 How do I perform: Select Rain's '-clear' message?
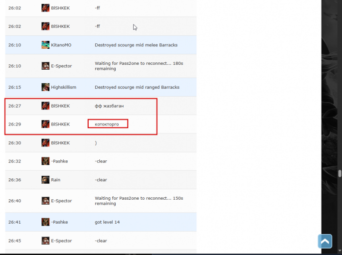click(x=101, y=180)
